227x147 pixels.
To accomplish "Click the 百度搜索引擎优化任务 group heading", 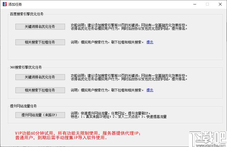I will tap(27, 14).
